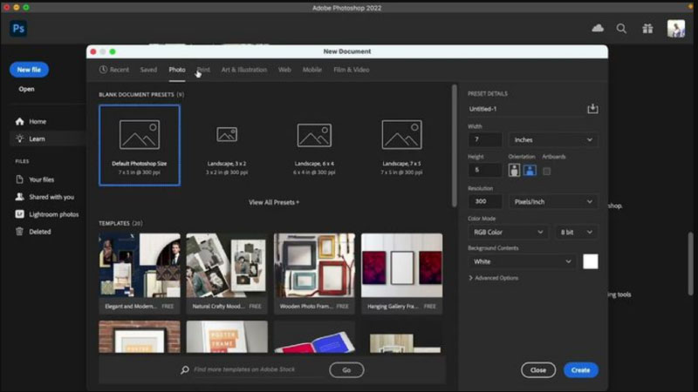Open the What's New gift icon

click(647, 29)
